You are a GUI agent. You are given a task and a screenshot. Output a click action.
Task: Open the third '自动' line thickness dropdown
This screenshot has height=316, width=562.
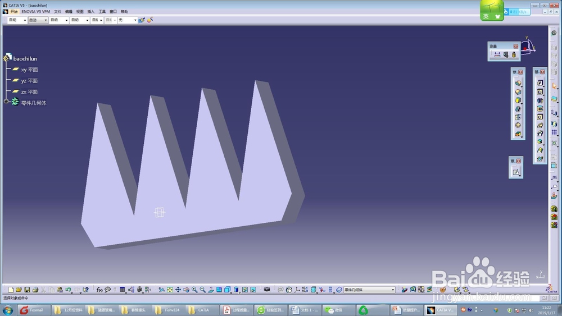tap(66, 20)
